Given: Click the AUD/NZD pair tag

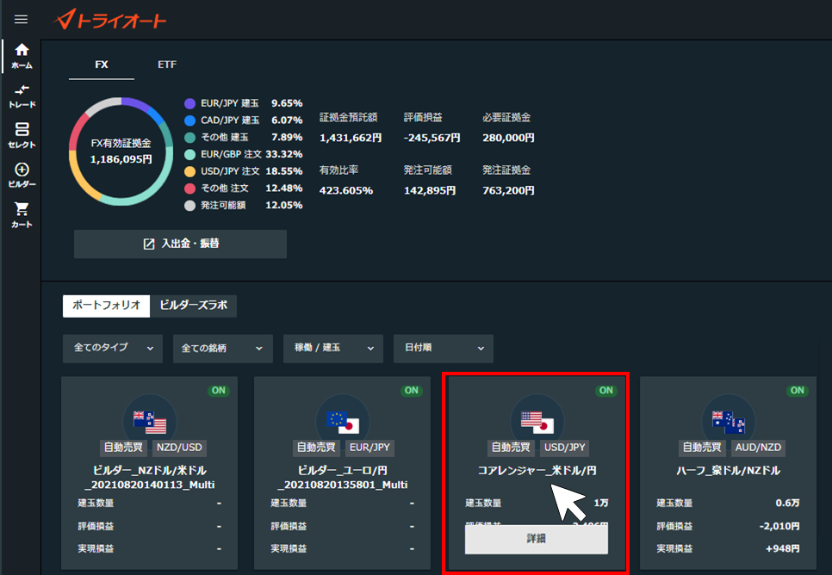Looking at the screenshot, I should tap(758, 447).
